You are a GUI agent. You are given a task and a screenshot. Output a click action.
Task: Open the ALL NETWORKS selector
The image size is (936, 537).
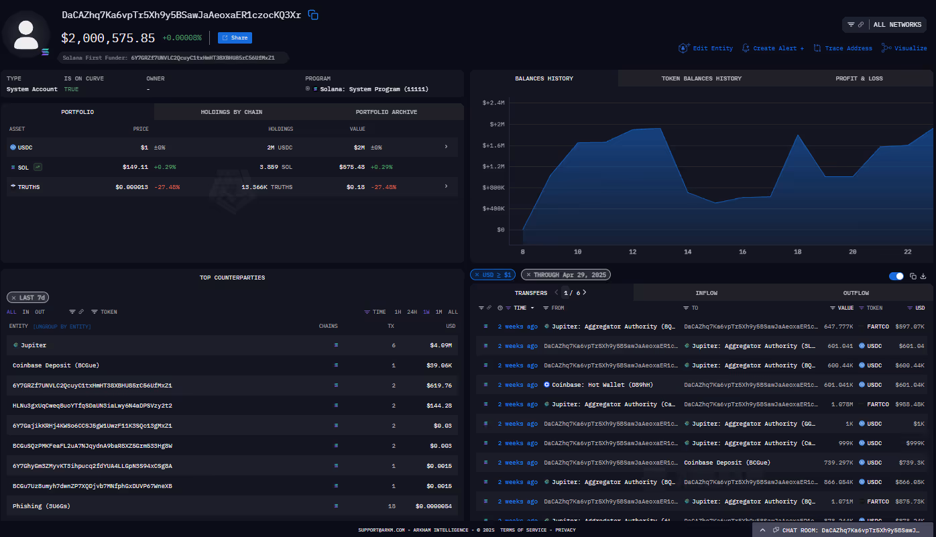pos(898,25)
